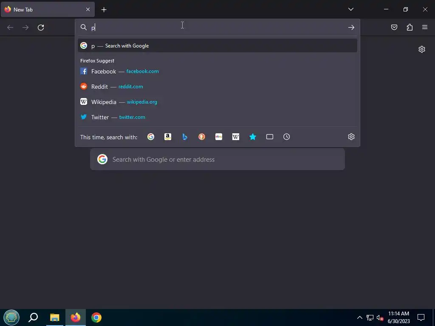Search only in Bookmarks star
Screen dimensions: 435x326
(x=253, y=137)
